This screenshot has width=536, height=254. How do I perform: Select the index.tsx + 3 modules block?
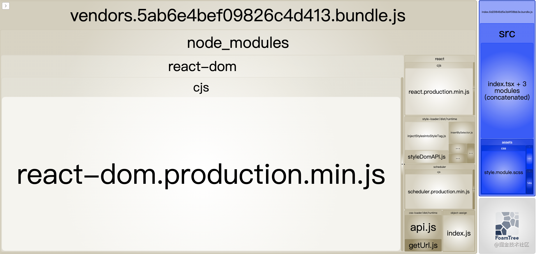click(x=507, y=91)
